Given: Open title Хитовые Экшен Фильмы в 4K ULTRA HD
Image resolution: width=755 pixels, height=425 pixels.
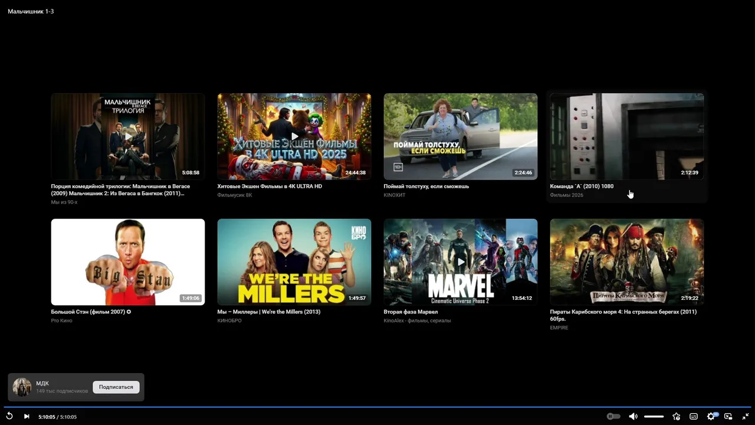Looking at the screenshot, I should pos(270,187).
